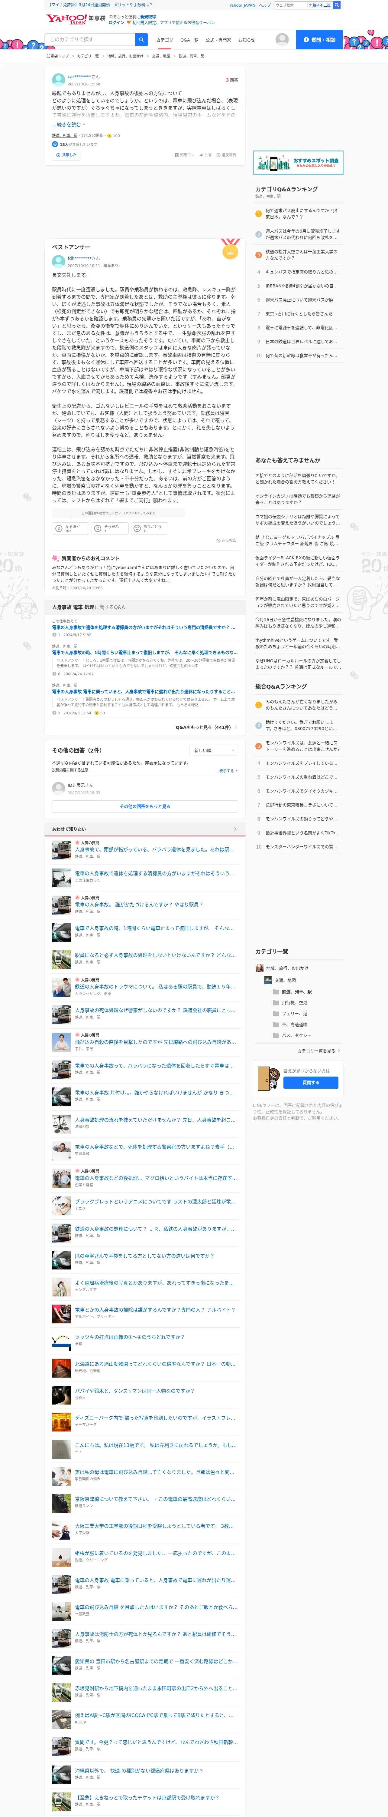Open list item 駅員になると必ず人身事故の処理
The width and height of the screenshot is (388, 1817).
point(156,955)
